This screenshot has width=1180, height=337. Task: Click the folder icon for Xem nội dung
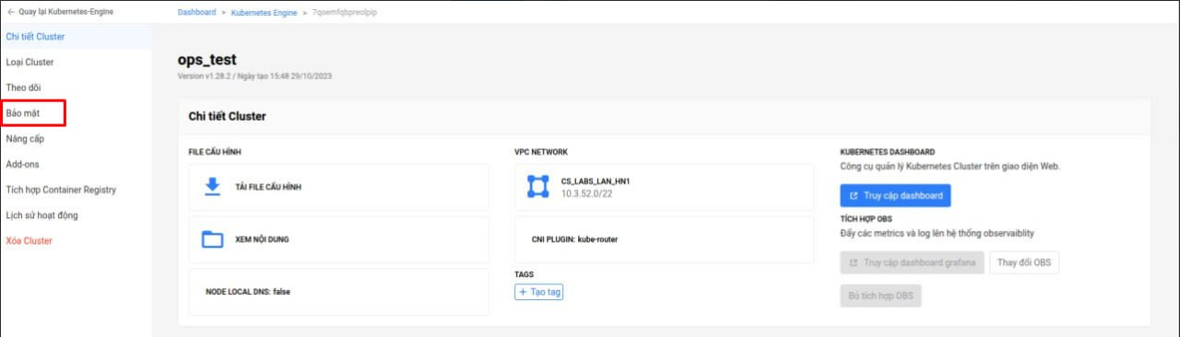pyautogui.click(x=213, y=239)
